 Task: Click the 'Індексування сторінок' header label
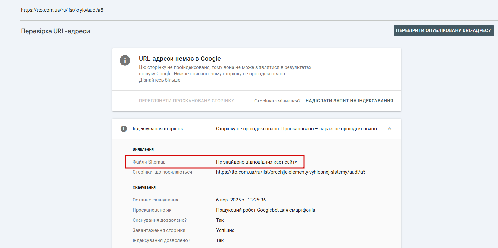(158, 129)
